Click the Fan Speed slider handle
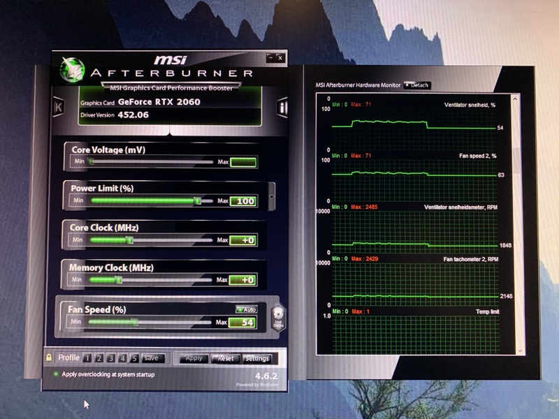Image resolution: width=559 pixels, height=419 pixels. (135, 323)
